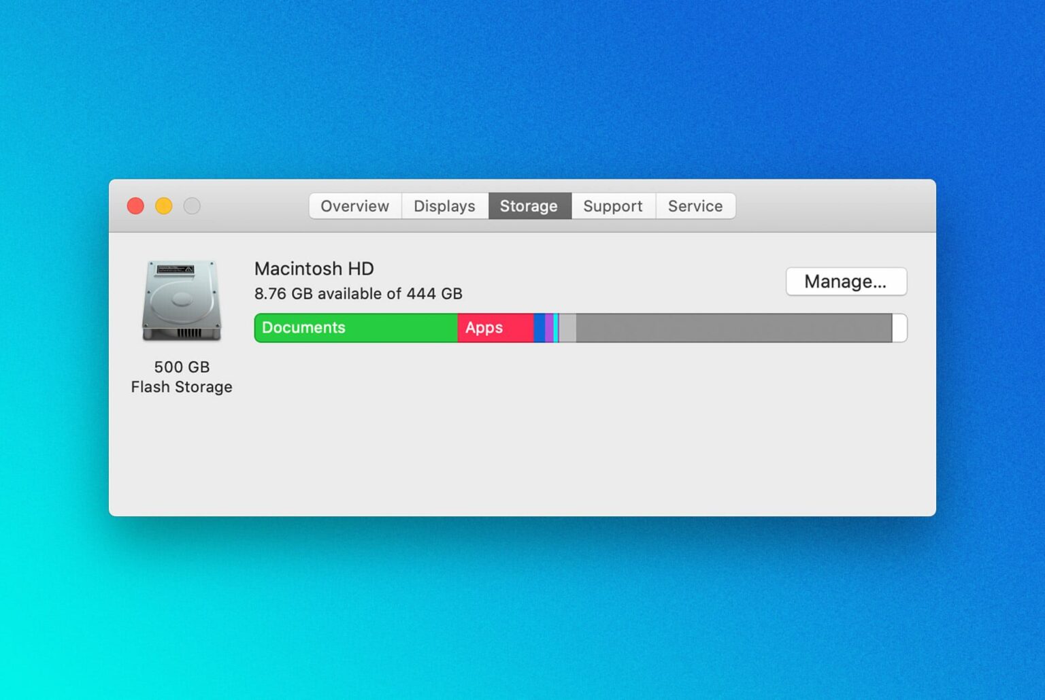Minimize window with the yellow button
Screen dimensions: 1045x700
[x=164, y=205]
